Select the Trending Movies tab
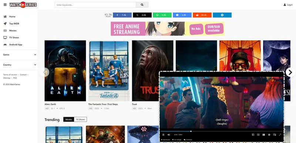296x143 pixels. pyautogui.click(x=68, y=119)
